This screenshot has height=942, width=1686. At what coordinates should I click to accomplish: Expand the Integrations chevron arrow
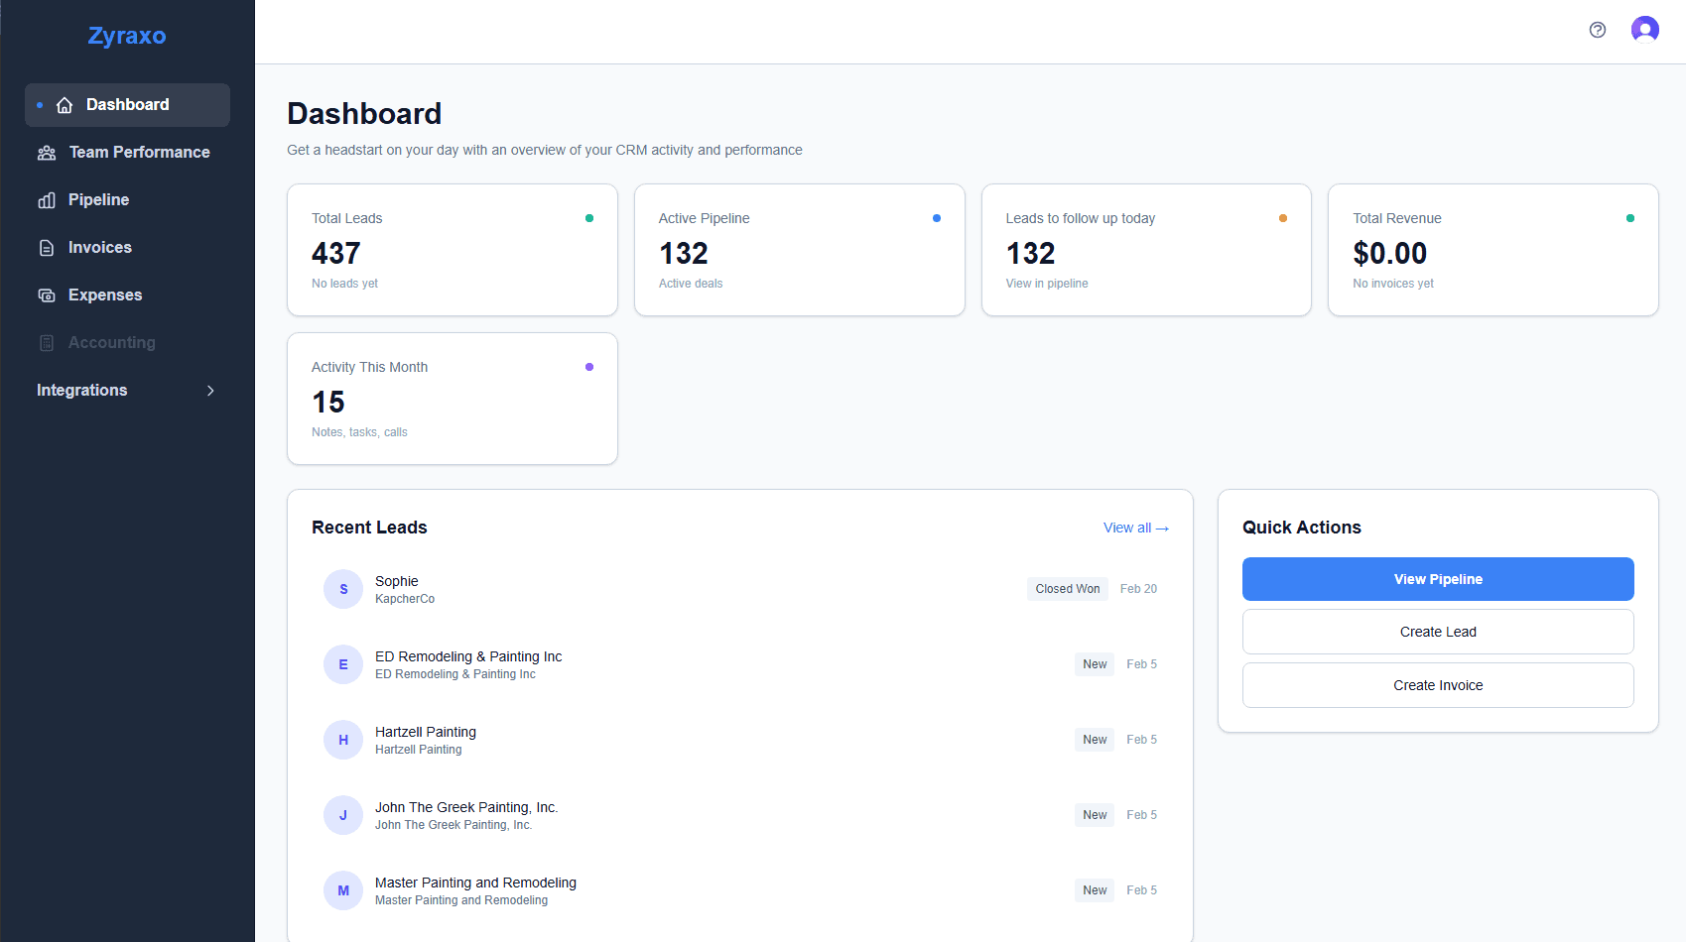click(x=210, y=391)
